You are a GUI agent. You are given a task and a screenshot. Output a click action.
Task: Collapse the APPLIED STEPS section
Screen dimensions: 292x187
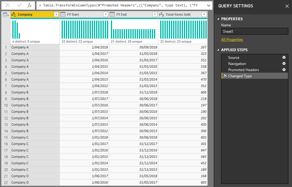pos(218,50)
